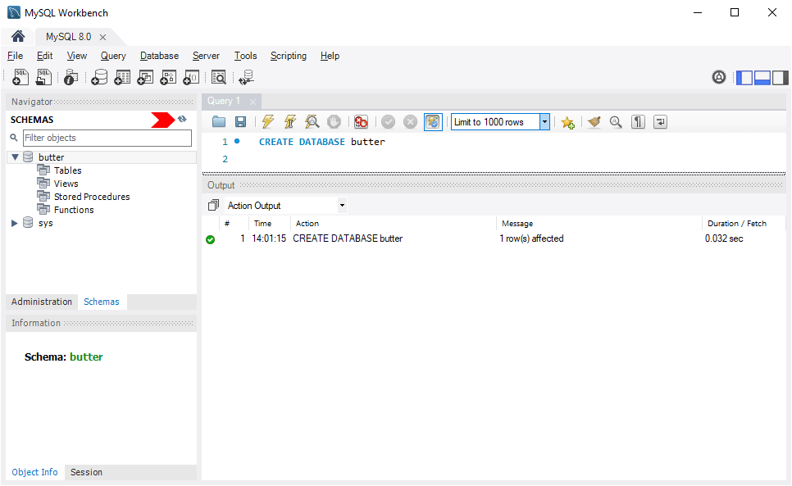
Task: Open the home screen tab icon
Action: point(18,36)
